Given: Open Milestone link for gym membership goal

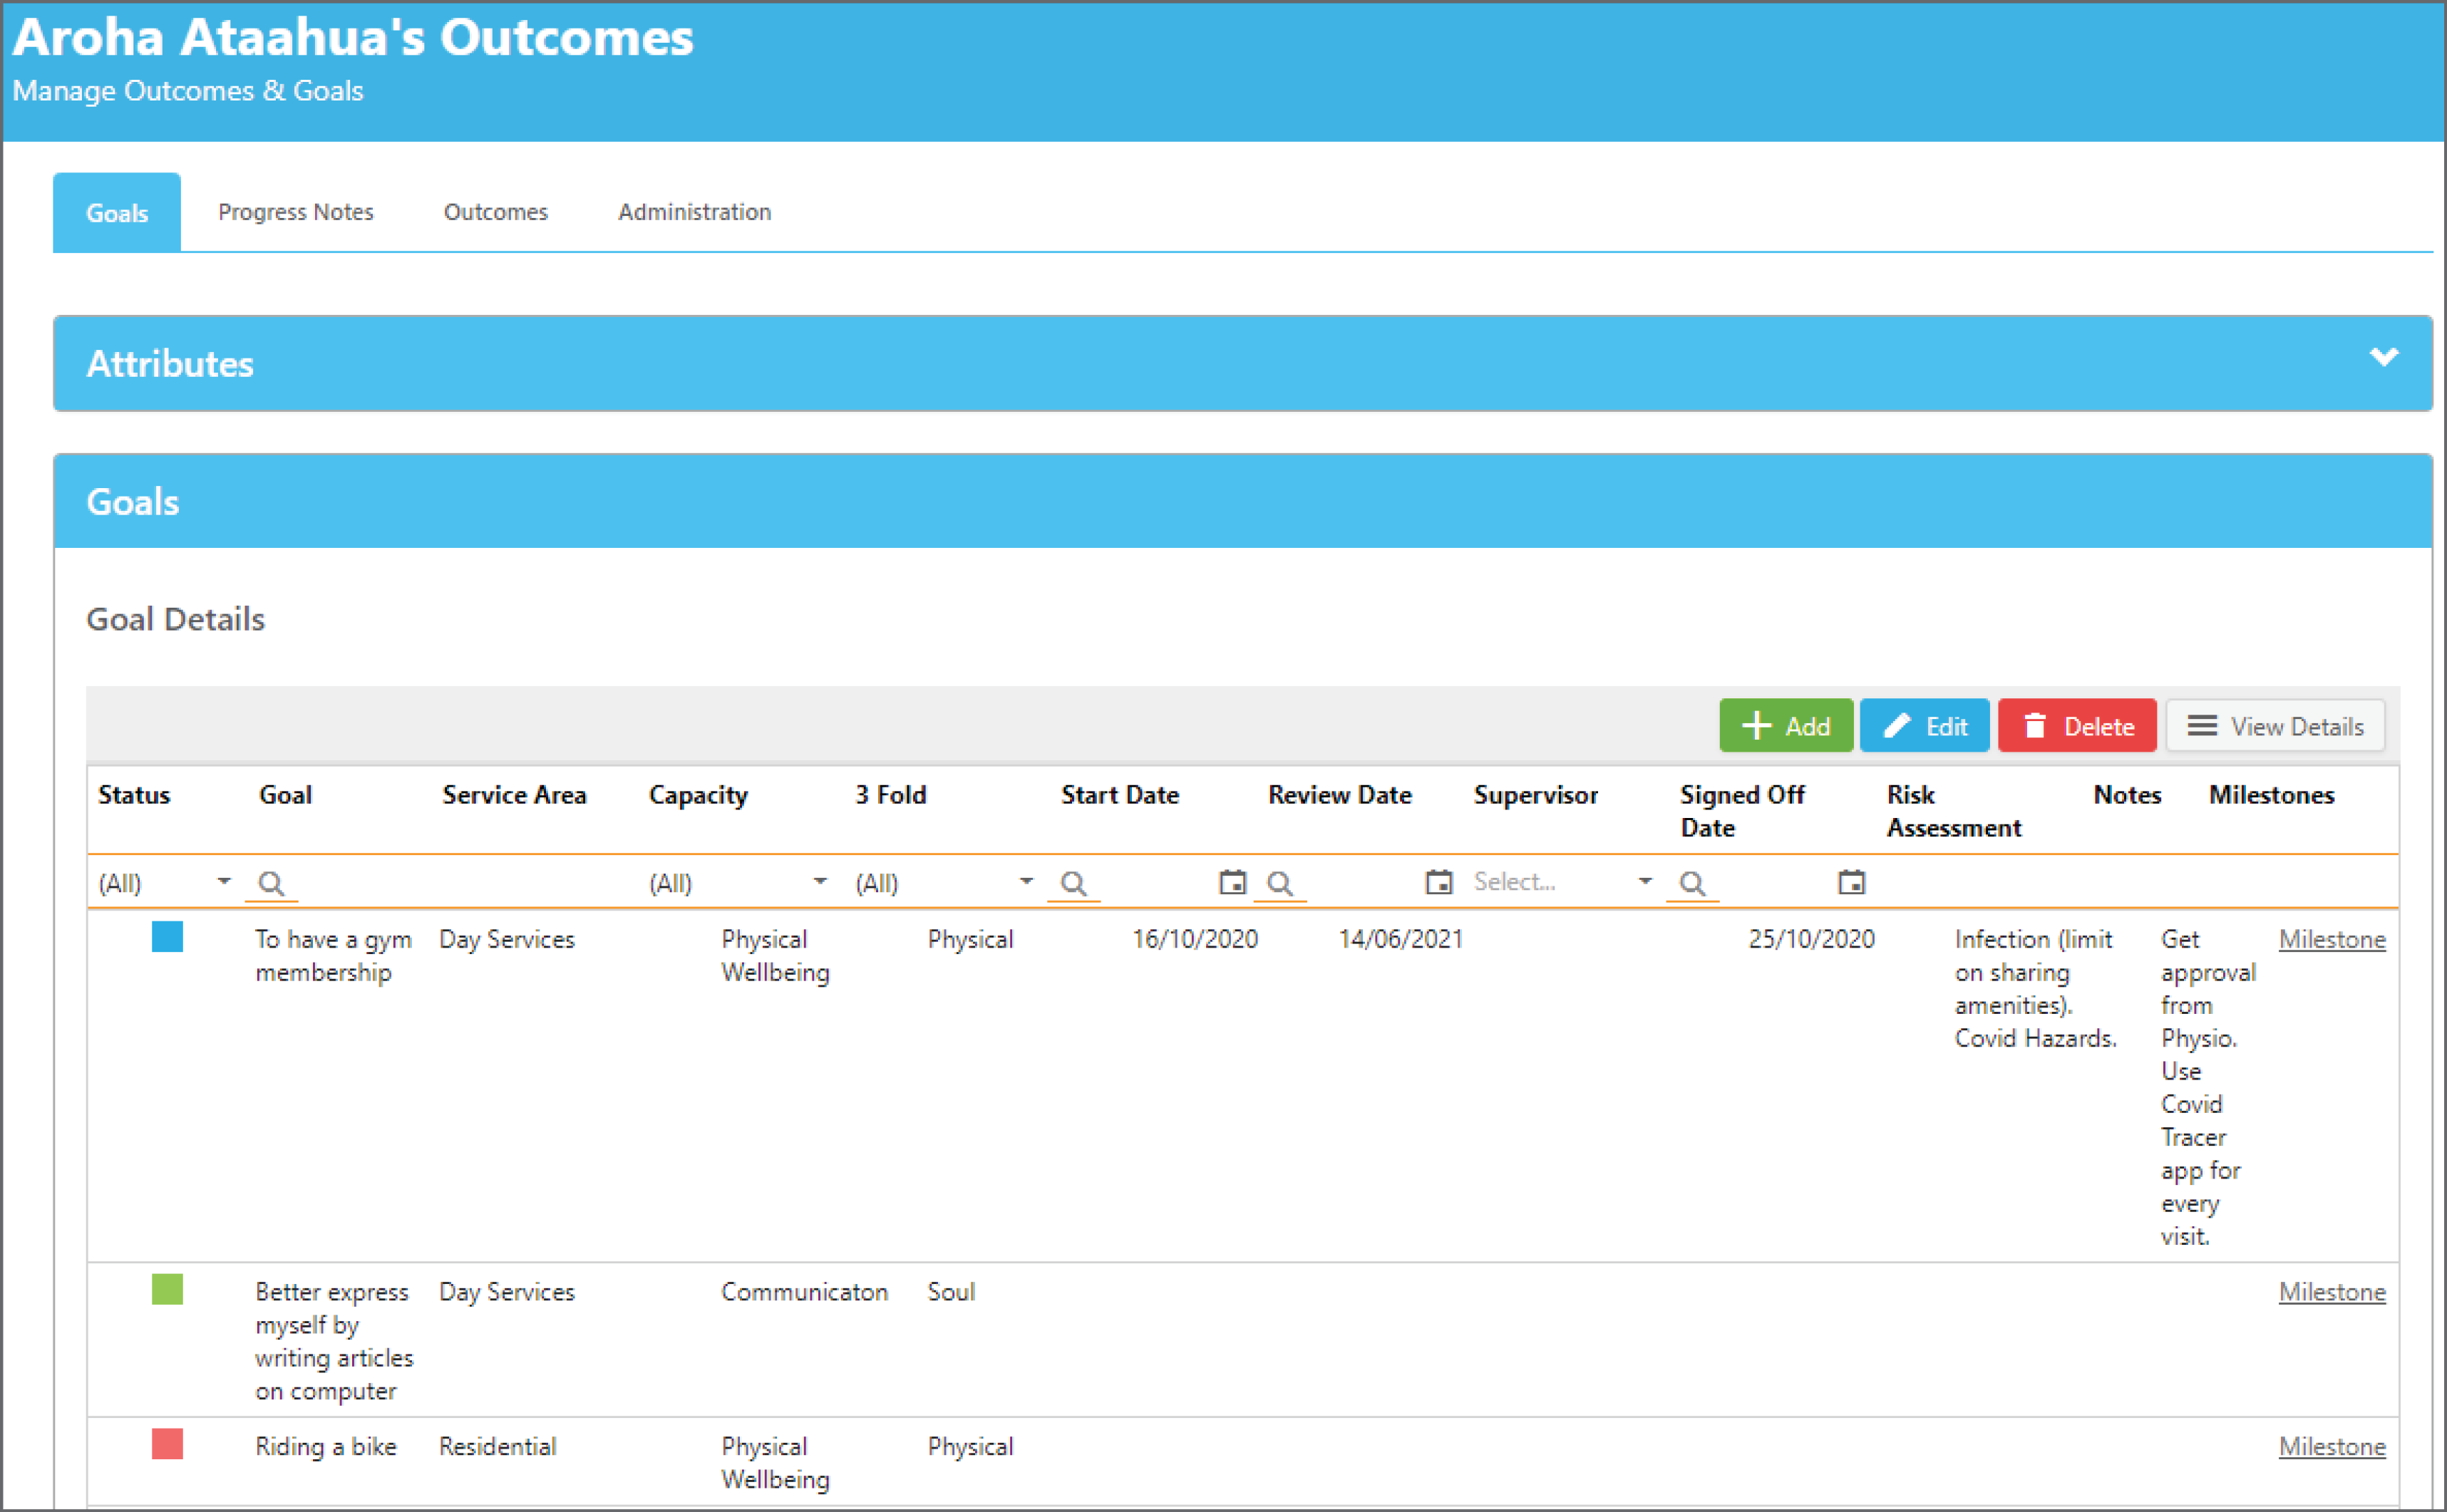Looking at the screenshot, I should 2333,939.
